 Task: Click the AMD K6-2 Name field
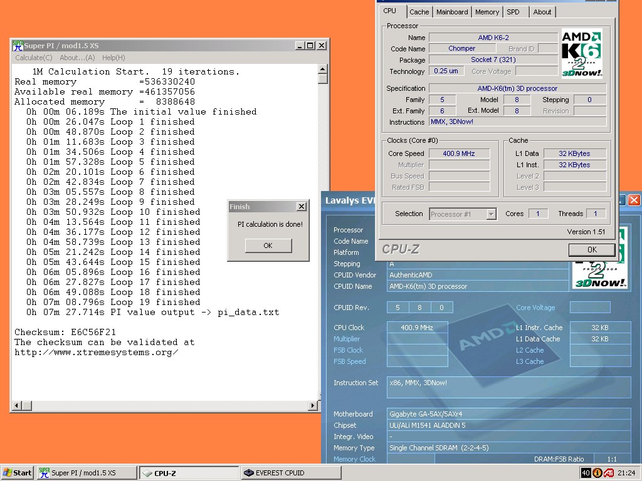[x=493, y=38]
